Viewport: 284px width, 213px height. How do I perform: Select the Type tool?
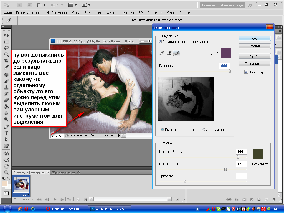pyautogui.click(x=6, y=133)
